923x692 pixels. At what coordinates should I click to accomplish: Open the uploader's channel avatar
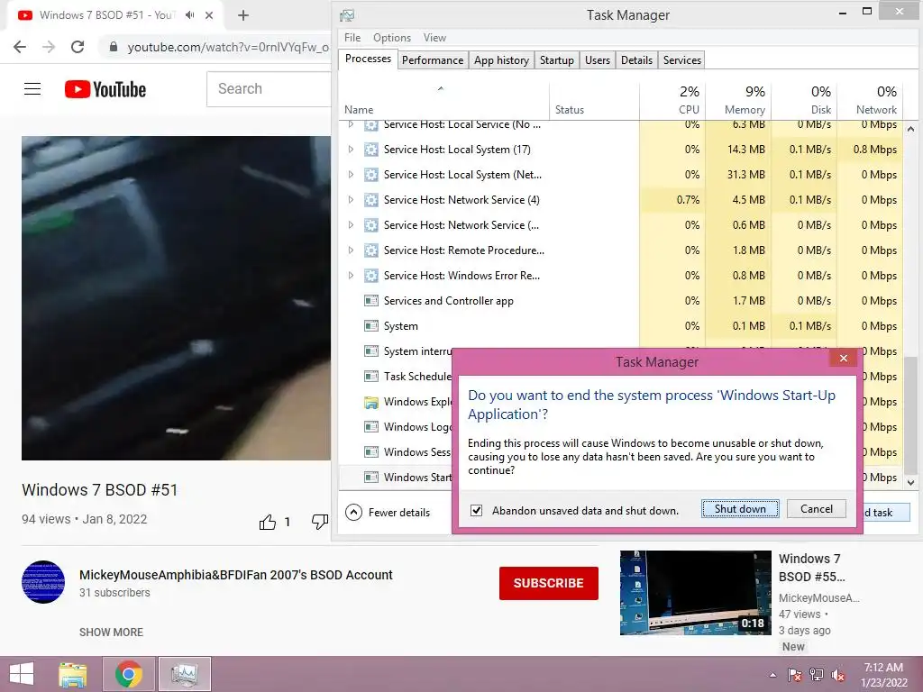point(43,582)
